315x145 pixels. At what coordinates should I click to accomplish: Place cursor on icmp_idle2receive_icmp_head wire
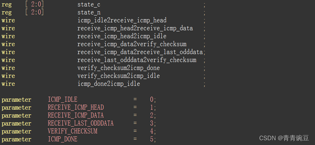pyautogui.click(x=122, y=20)
